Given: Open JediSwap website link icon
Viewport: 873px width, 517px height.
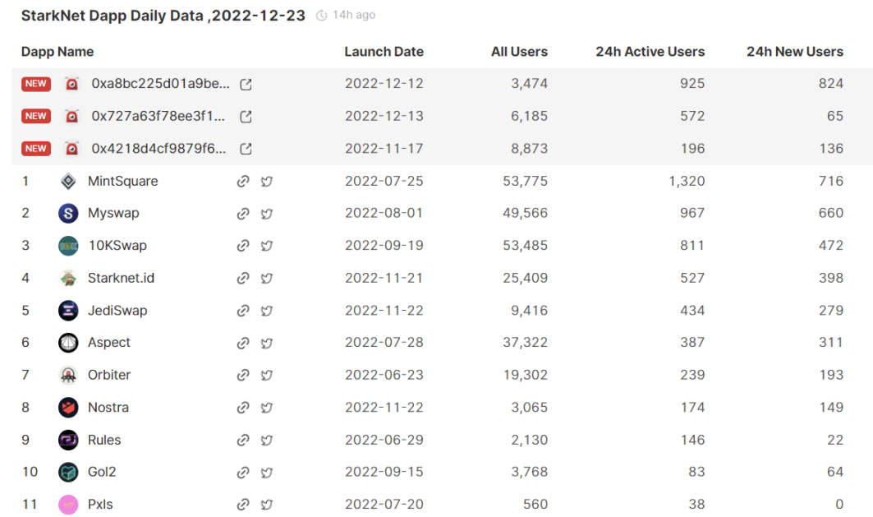Looking at the screenshot, I should click(x=243, y=311).
